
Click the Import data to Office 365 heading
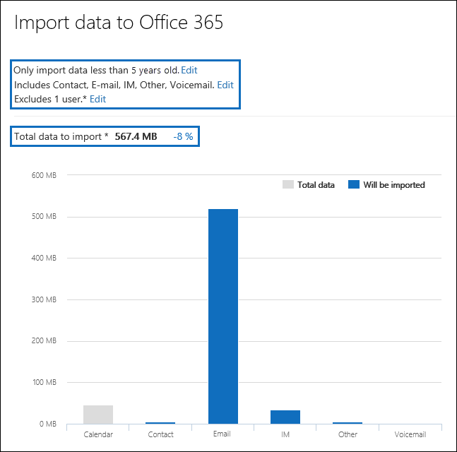(119, 23)
